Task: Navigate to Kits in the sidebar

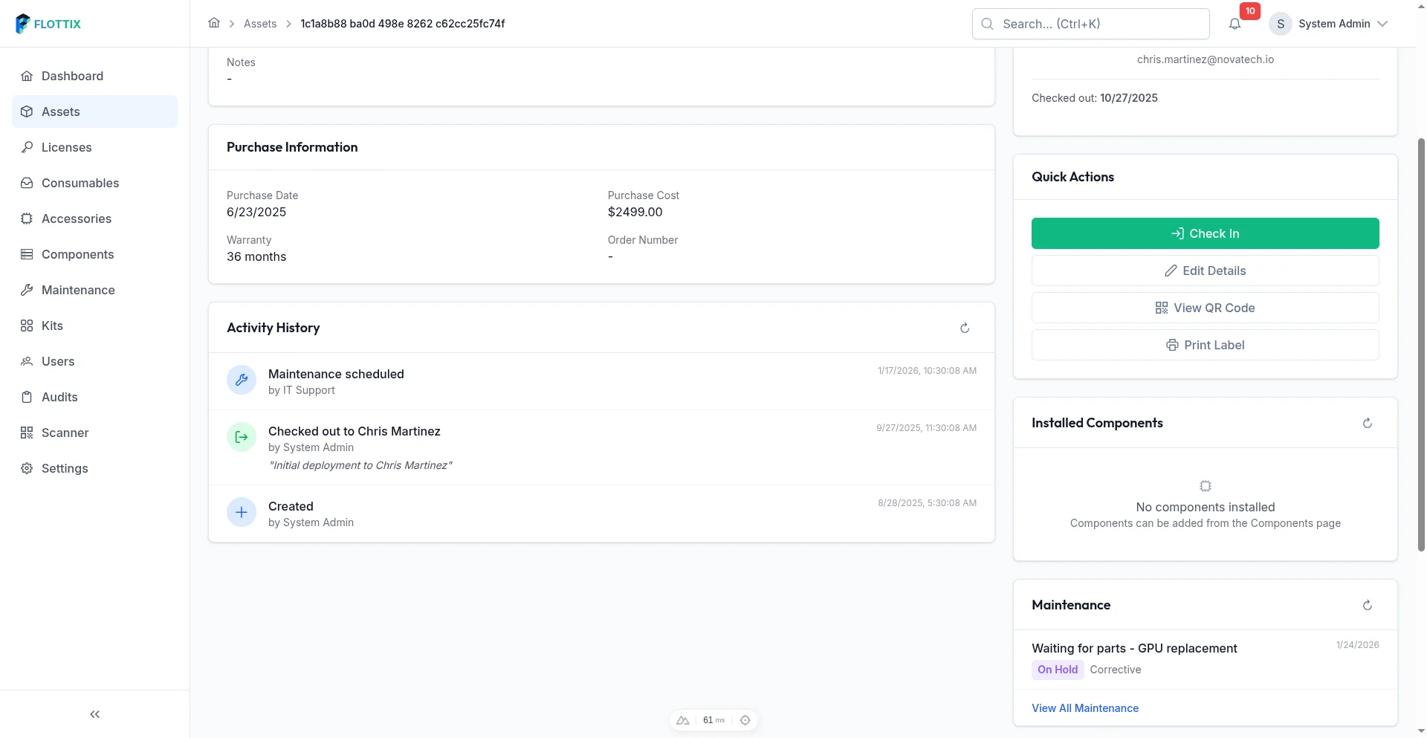Action: tap(52, 326)
